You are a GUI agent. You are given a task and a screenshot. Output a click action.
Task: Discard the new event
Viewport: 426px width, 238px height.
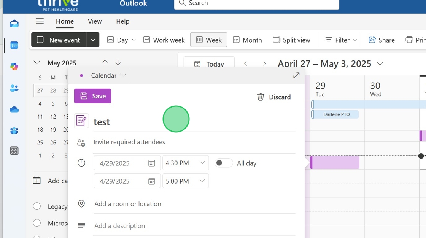[x=274, y=97]
